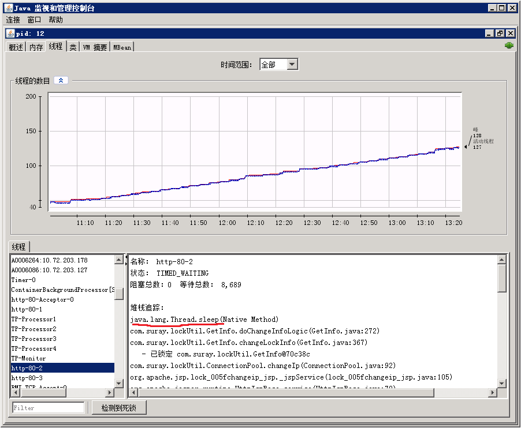Open the 连接 menu
This screenshot has height=428, width=521.
[13, 20]
